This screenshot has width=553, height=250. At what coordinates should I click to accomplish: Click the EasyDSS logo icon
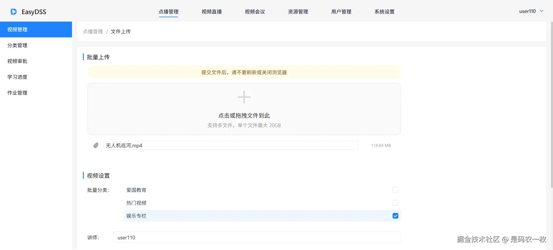[14, 12]
